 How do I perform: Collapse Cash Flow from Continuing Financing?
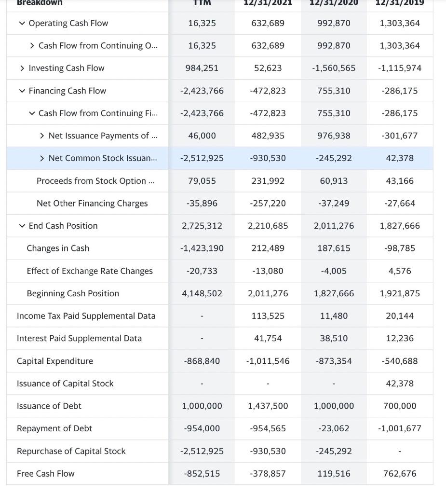(x=32, y=113)
